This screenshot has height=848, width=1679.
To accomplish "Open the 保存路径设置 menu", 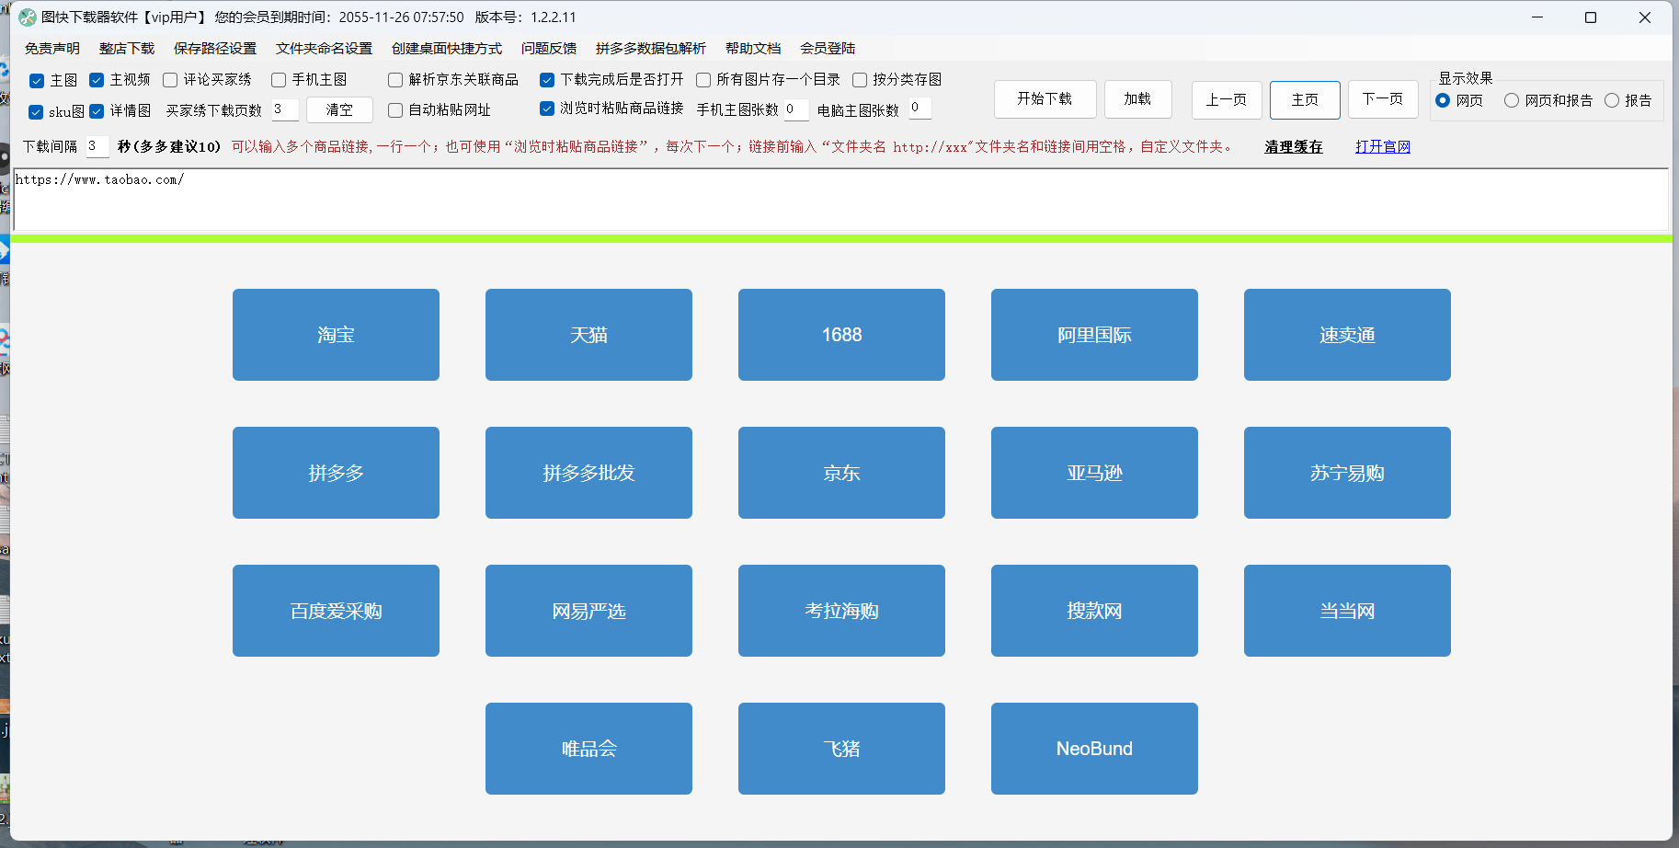I will pyautogui.click(x=215, y=49).
